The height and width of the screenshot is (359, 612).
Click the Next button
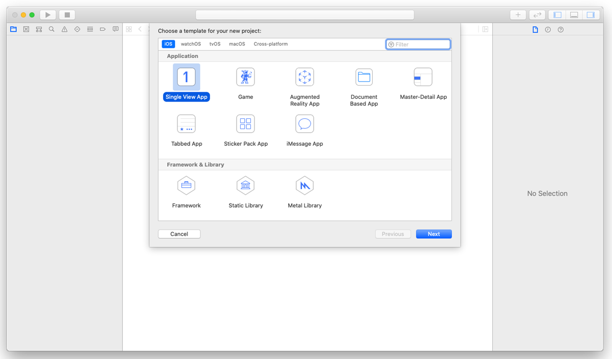tap(433, 234)
